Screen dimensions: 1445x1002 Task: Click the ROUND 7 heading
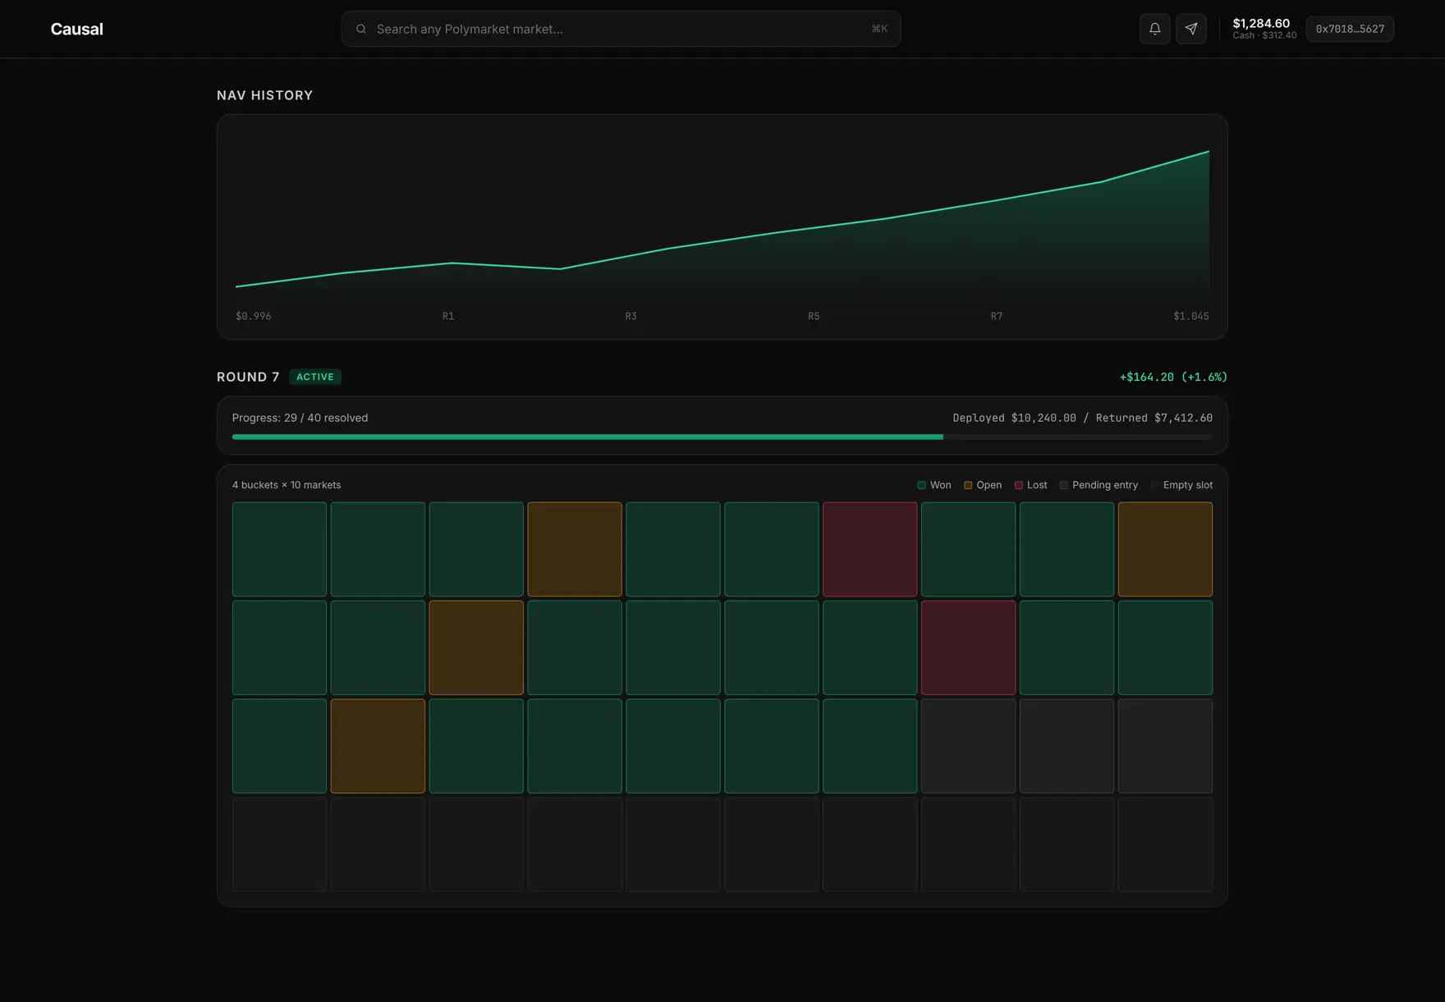pos(248,377)
